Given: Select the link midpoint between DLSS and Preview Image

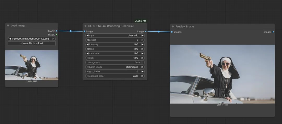Looking at the screenshot, I should [x=159, y=32].
